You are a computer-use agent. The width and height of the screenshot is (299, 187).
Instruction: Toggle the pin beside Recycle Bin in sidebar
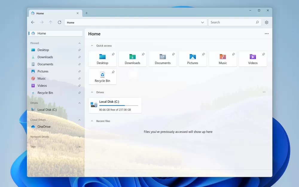tap(80, 93)
